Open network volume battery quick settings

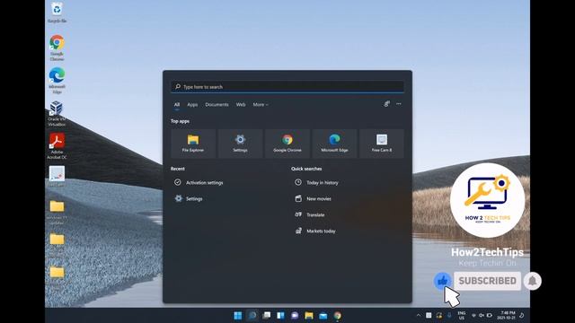(482, 315)
